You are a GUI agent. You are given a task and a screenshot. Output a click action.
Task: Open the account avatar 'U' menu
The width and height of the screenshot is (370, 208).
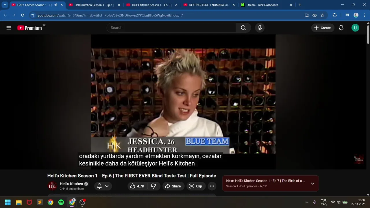coord(355,28)
